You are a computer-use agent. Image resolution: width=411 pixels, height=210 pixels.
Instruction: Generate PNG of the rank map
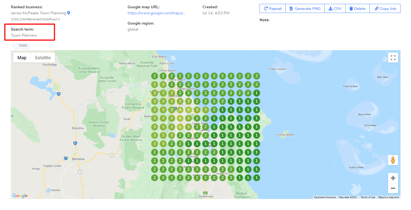click(305, 9)
